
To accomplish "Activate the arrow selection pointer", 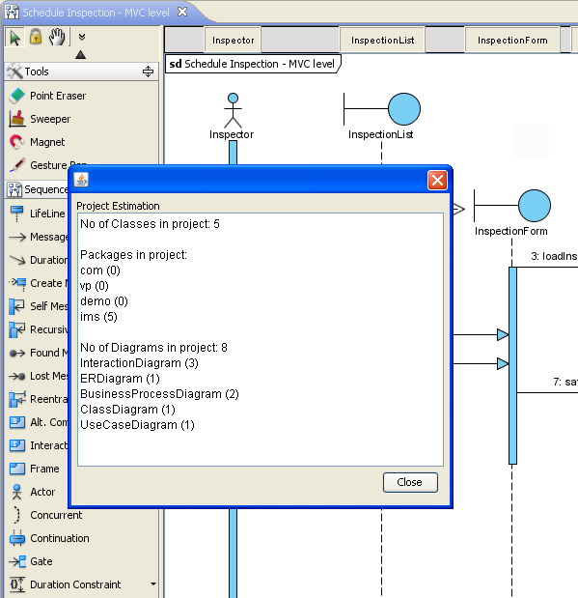I will [x=14, y=38].
